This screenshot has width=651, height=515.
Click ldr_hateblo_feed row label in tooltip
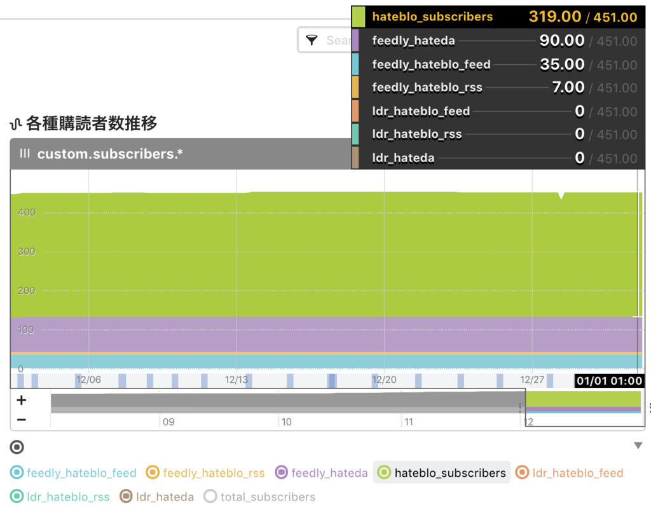[421, 111]
